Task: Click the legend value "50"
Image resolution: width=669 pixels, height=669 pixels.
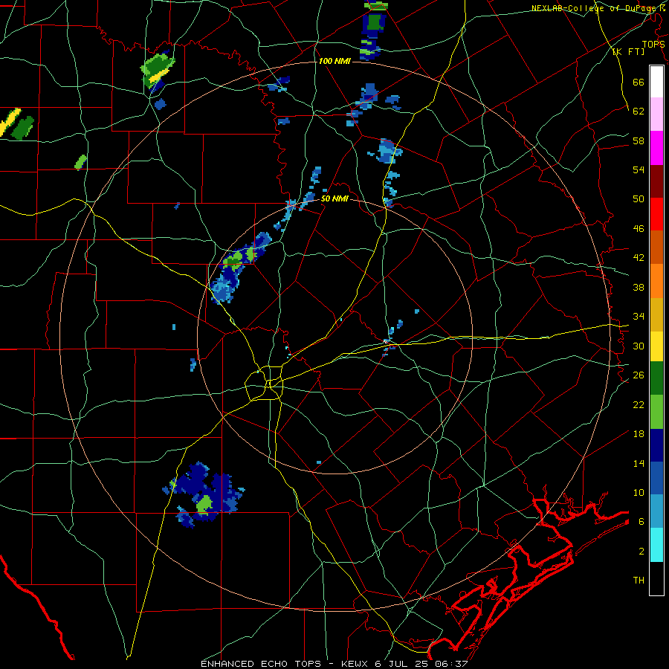Action: pos(639,199)
